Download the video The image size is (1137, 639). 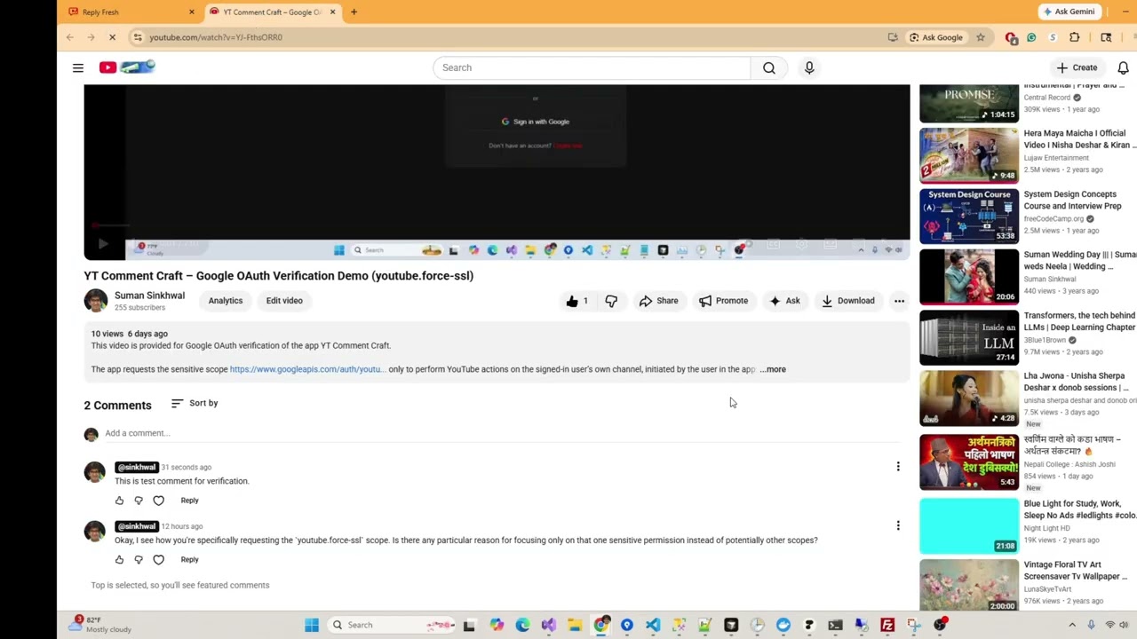click(847, 301)
